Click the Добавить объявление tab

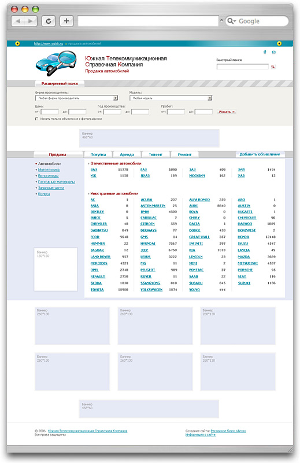click(x=260, y=154)
